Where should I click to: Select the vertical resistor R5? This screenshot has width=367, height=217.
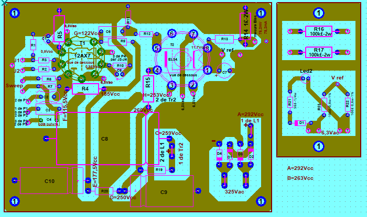click(x=60, y=35)
